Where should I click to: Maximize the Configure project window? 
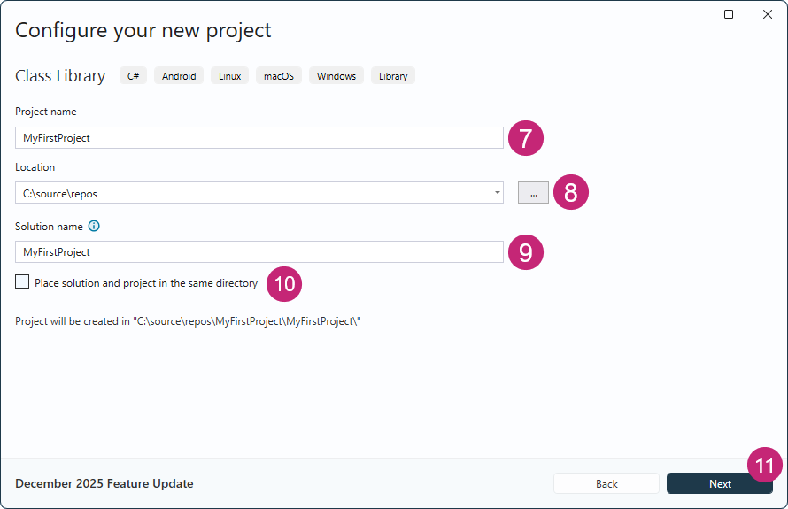click(x=729, y=14)
